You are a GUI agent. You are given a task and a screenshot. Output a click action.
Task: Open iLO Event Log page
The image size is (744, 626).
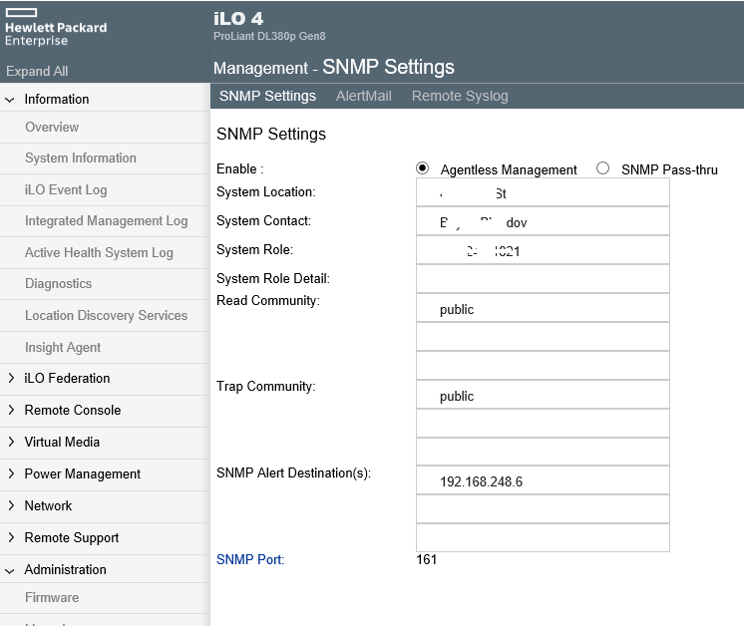pos(66,190)
